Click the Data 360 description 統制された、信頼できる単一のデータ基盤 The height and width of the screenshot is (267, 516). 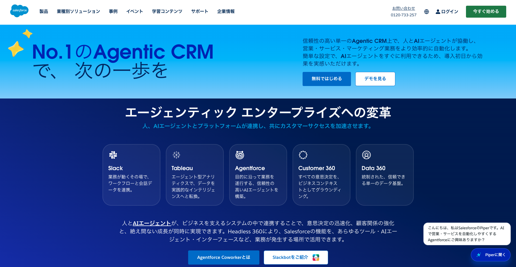point(384,180)
